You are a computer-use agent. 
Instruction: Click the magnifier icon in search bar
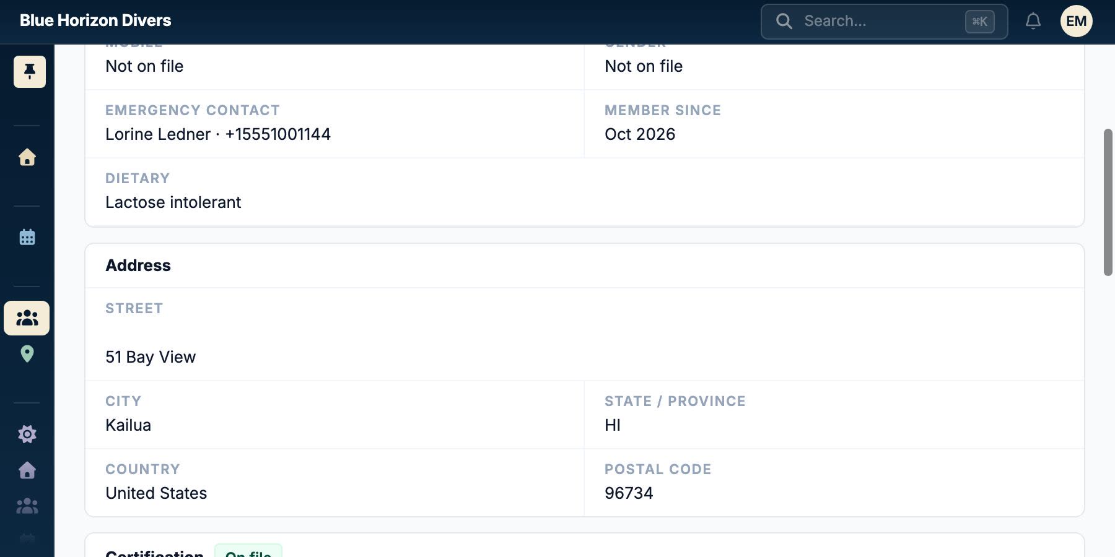pyautogui.click(x=784, y=21)
